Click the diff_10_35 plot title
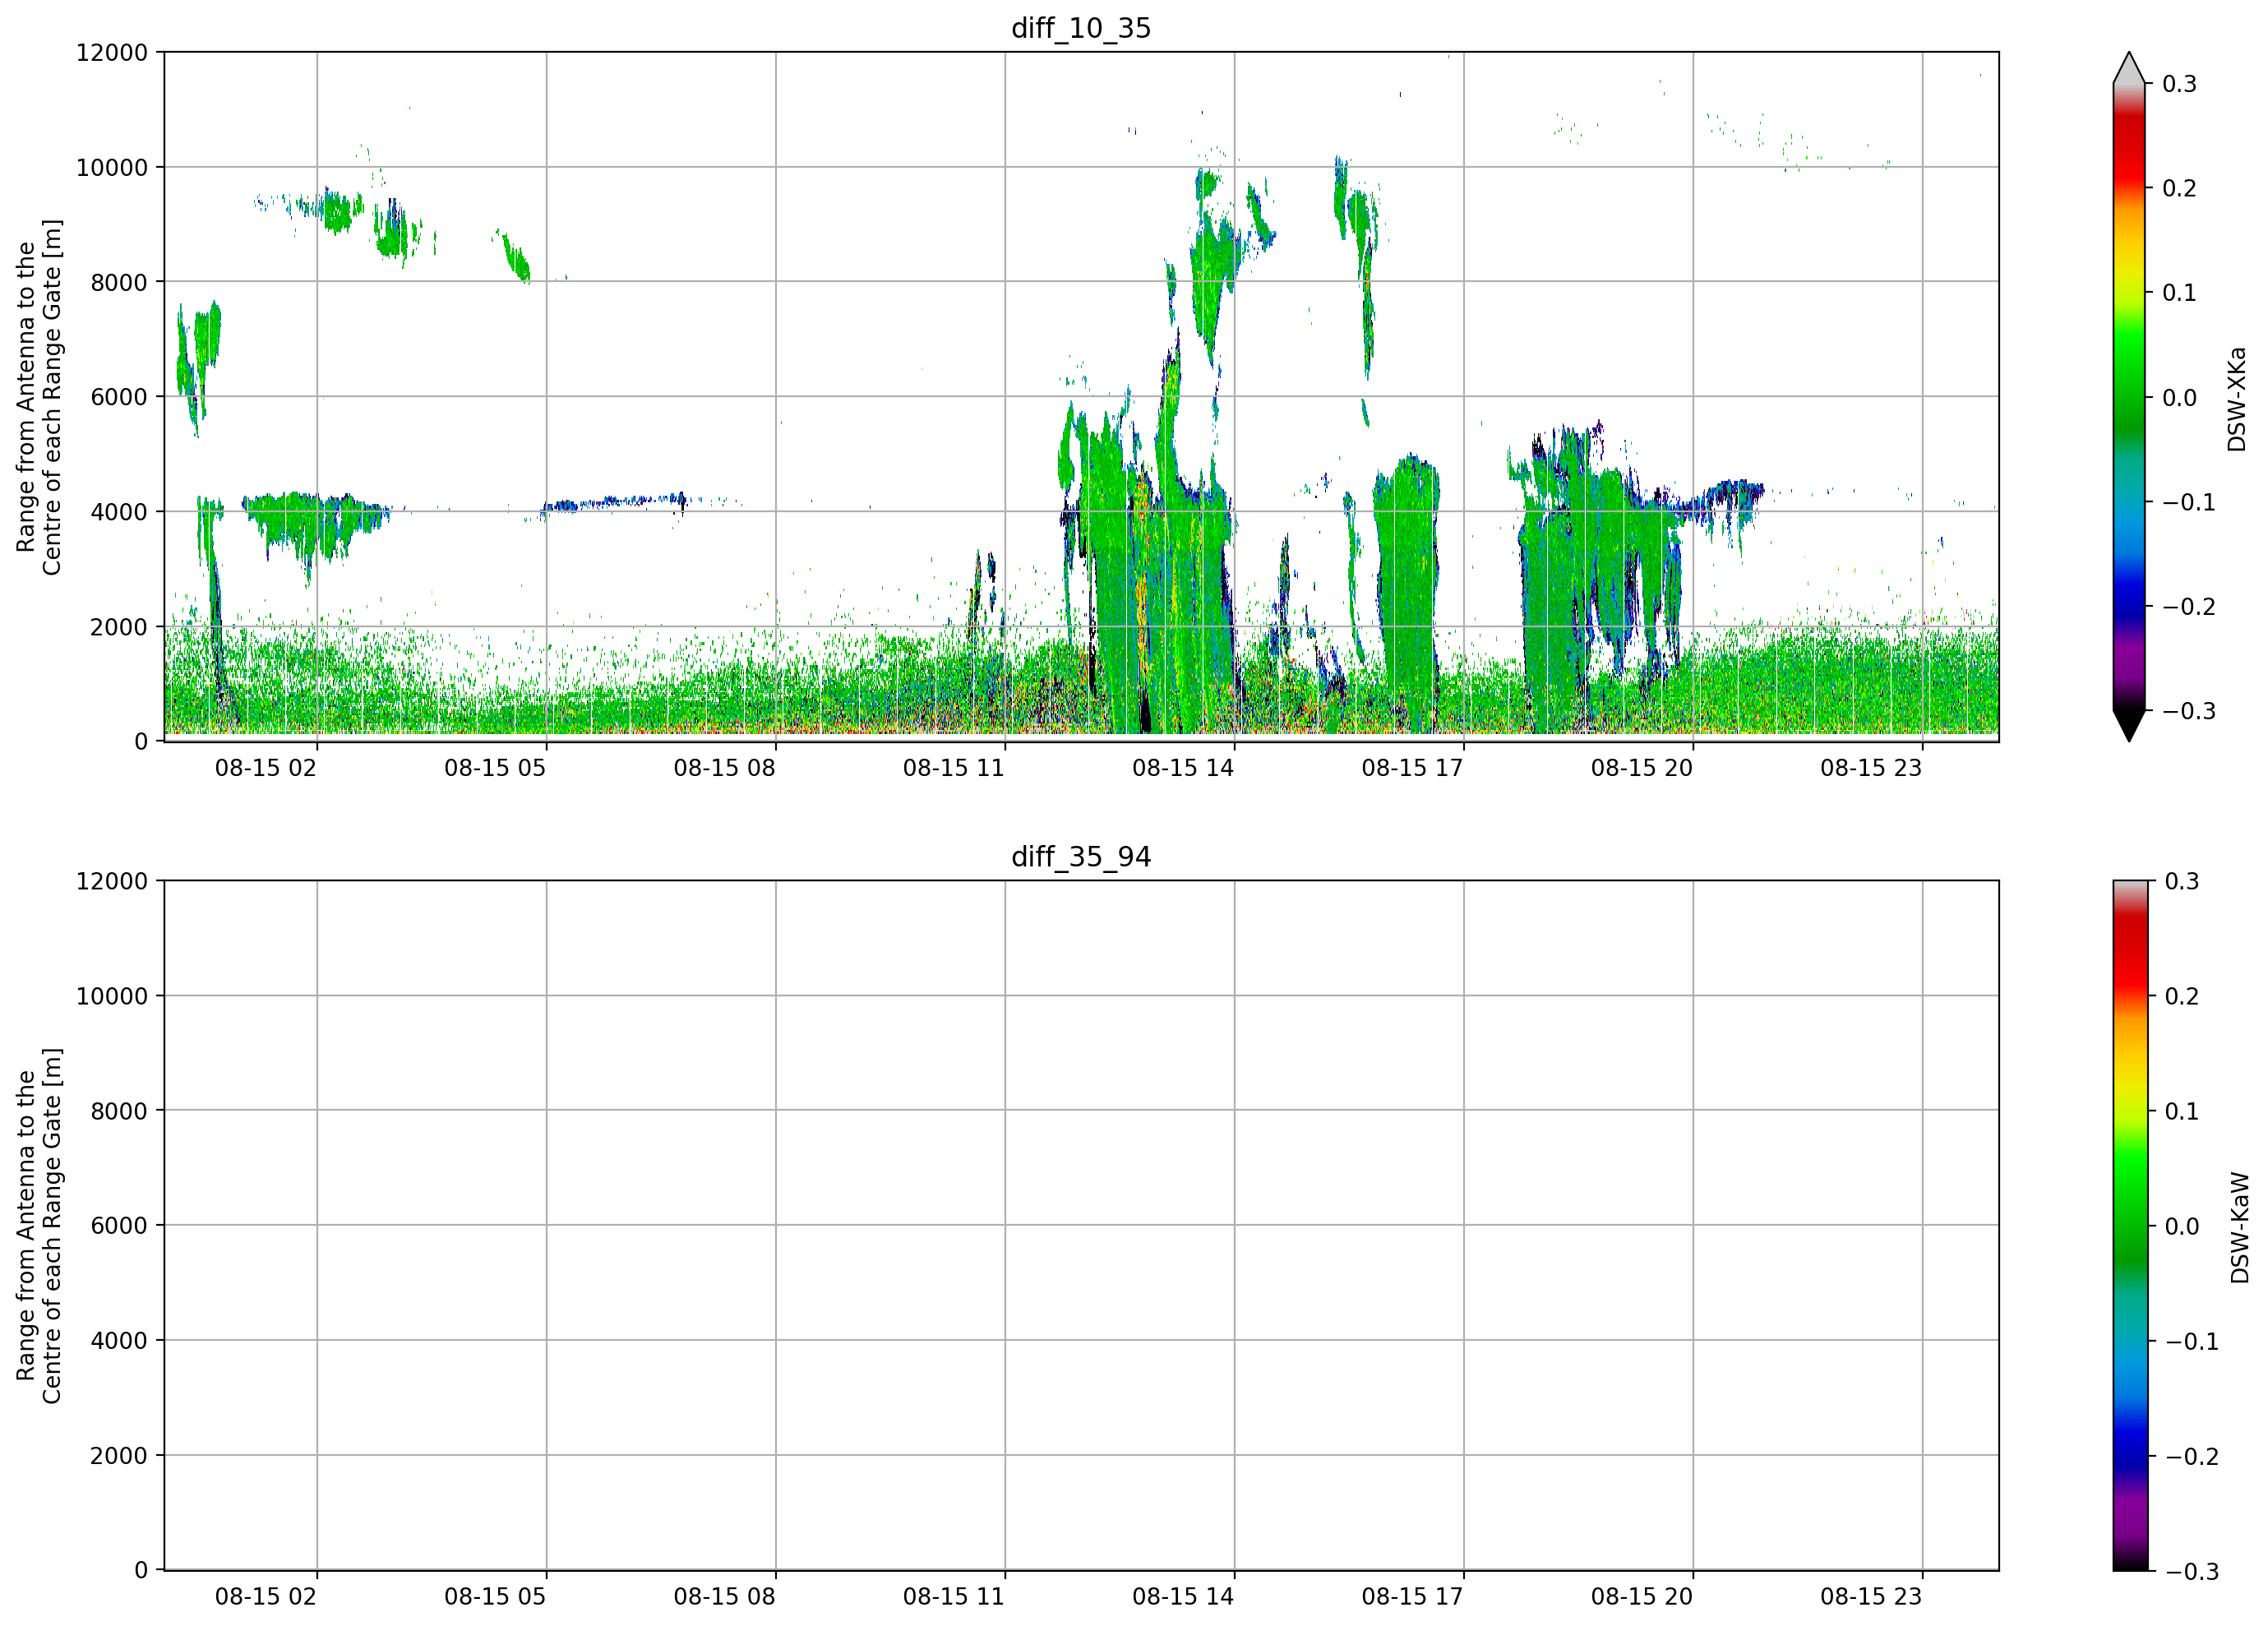Viewport: 2268px width, 1626px height. point(1081,28)
